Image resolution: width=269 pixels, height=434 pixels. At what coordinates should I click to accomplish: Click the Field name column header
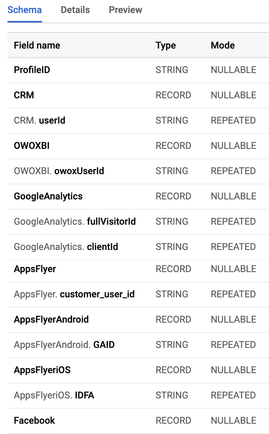point(37,45)
